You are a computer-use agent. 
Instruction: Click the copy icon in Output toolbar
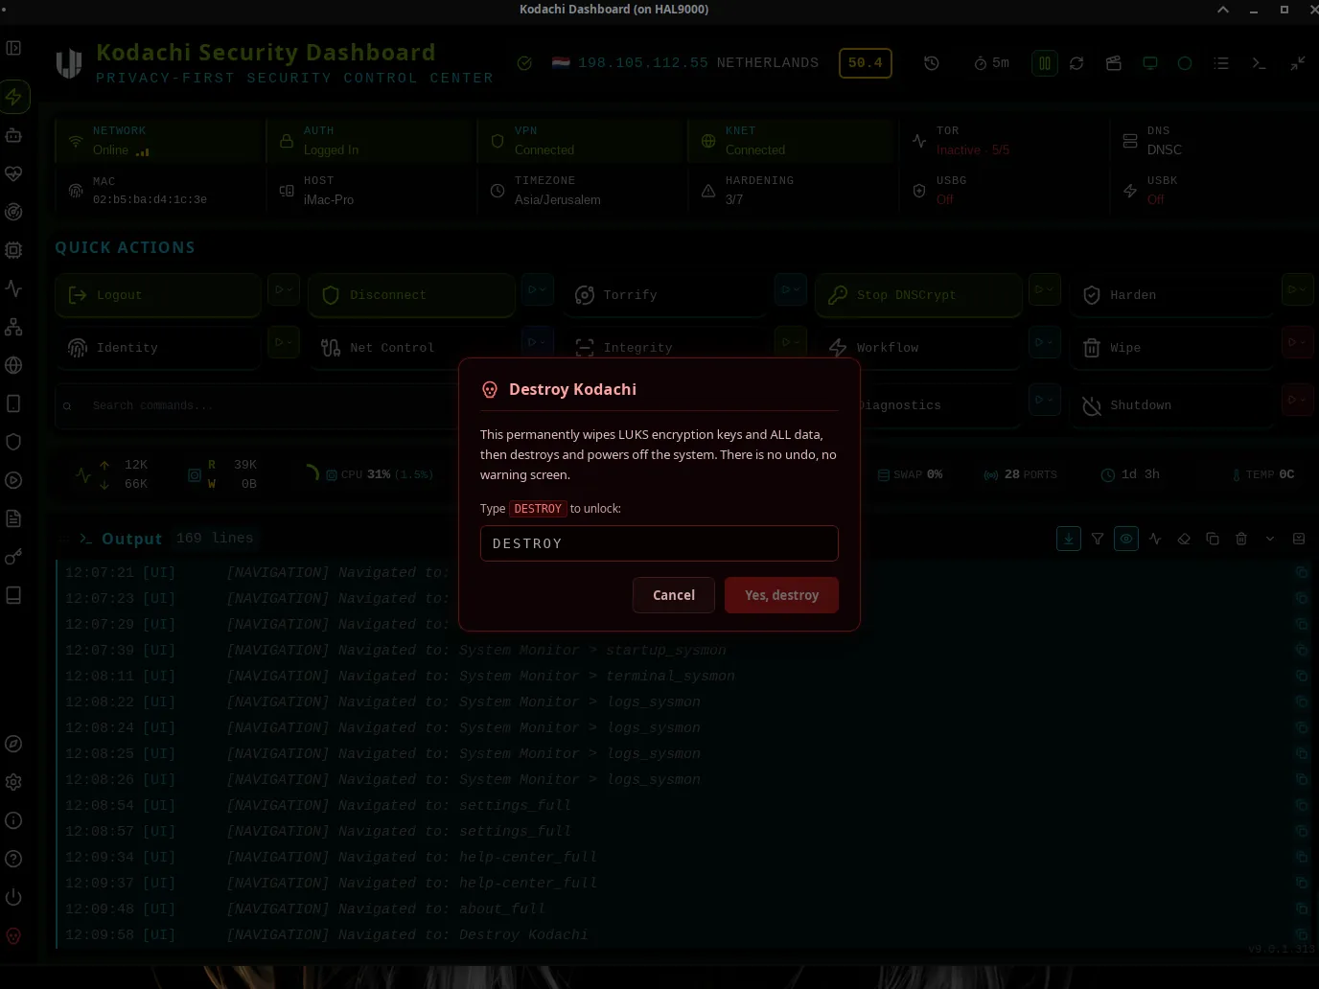tap(1213, 539)
